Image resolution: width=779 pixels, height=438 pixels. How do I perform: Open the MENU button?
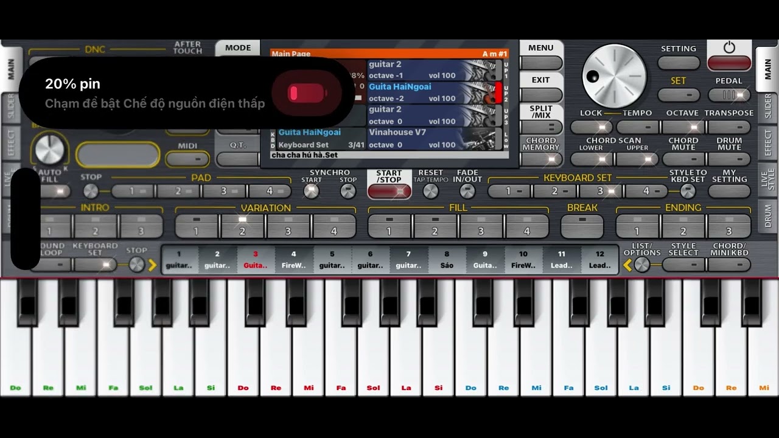(x=542, y=63)
